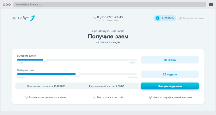Click the Выберите сумму label
The width and height of the screenshot is (216, 115).
point(26,56)
